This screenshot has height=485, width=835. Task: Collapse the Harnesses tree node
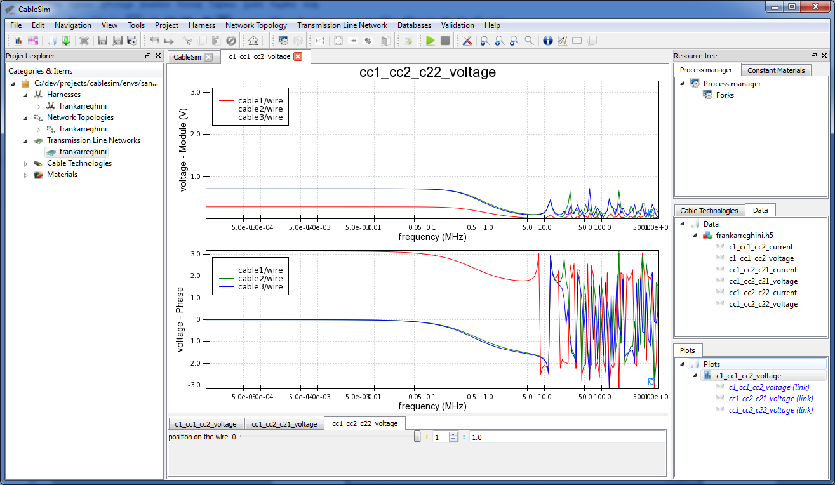click(x=26, y=95)
